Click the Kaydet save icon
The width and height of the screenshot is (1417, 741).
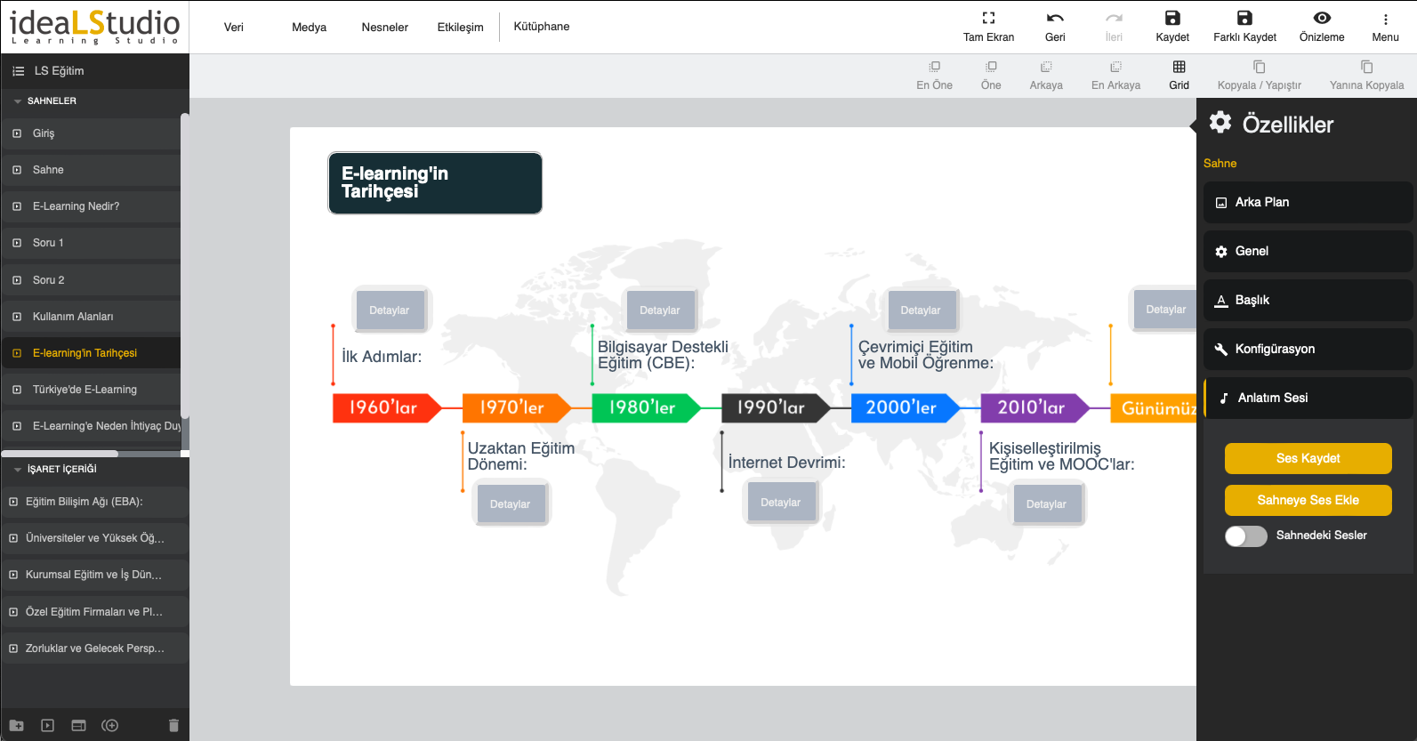(1171, 19)
